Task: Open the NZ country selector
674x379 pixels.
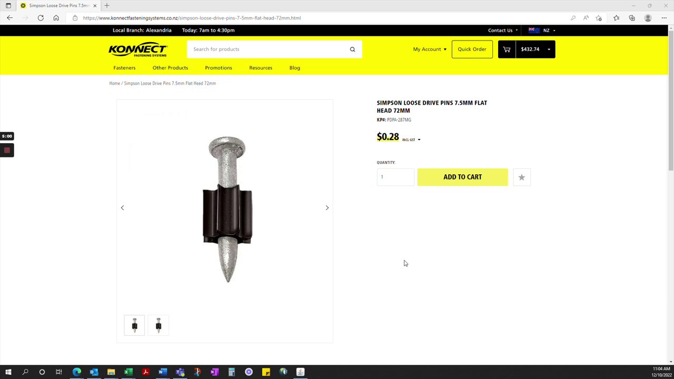Action: [542, 31]
